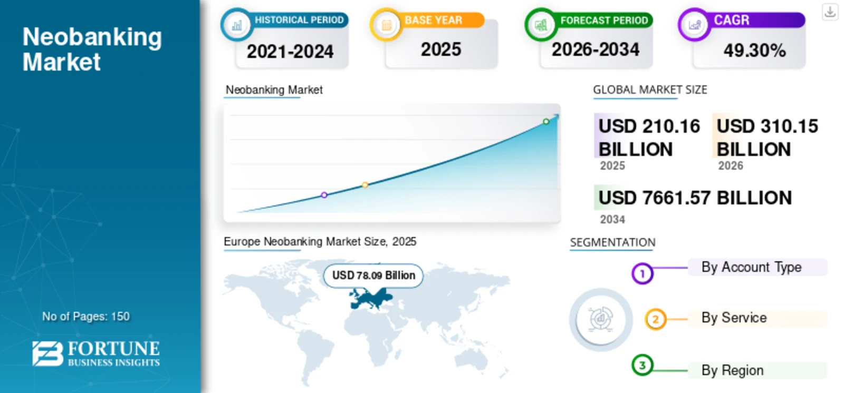
Task: Click the Base Year calendar icon
Action: [x=387, y=25]
